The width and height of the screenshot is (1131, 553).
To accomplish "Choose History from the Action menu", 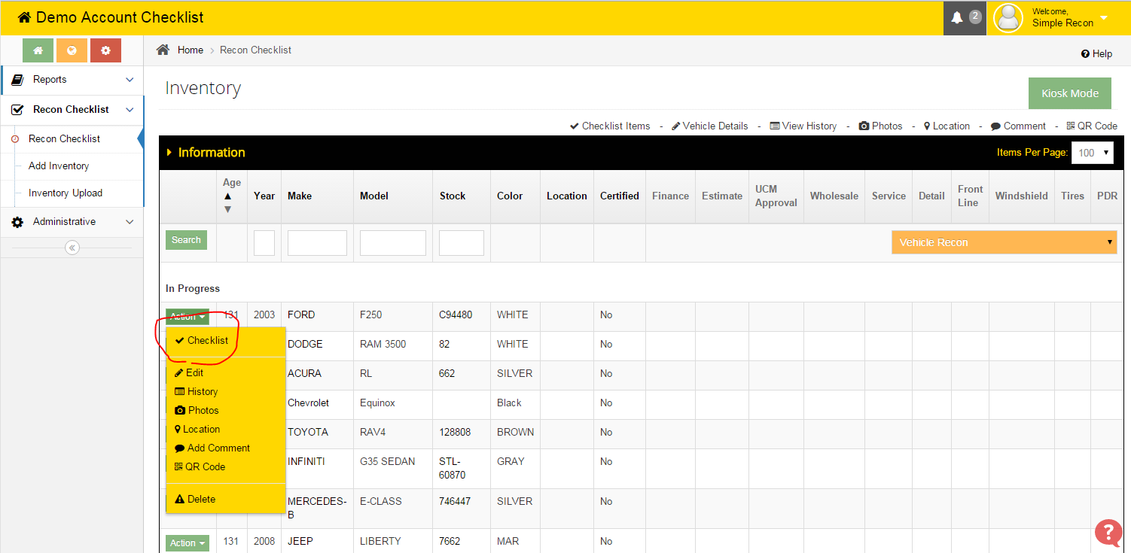I will pyautogui.click(x=197, y=391).
